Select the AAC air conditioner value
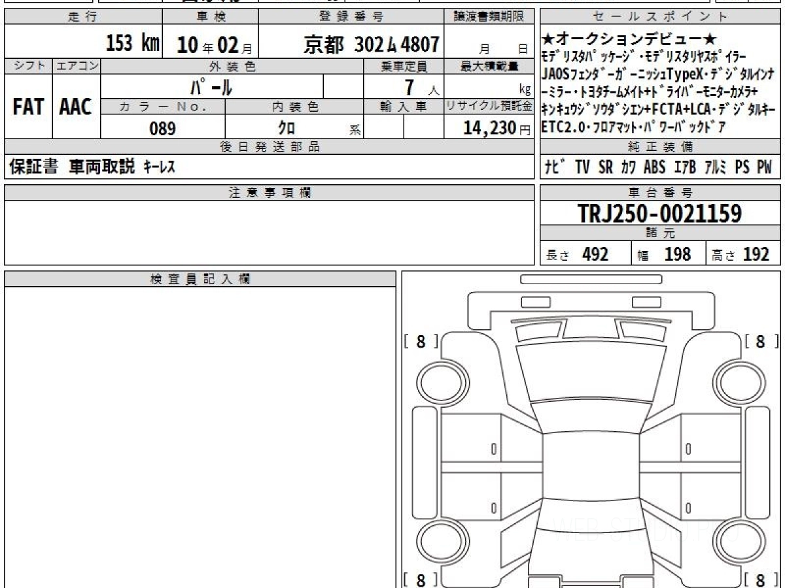 click(76, 107)
